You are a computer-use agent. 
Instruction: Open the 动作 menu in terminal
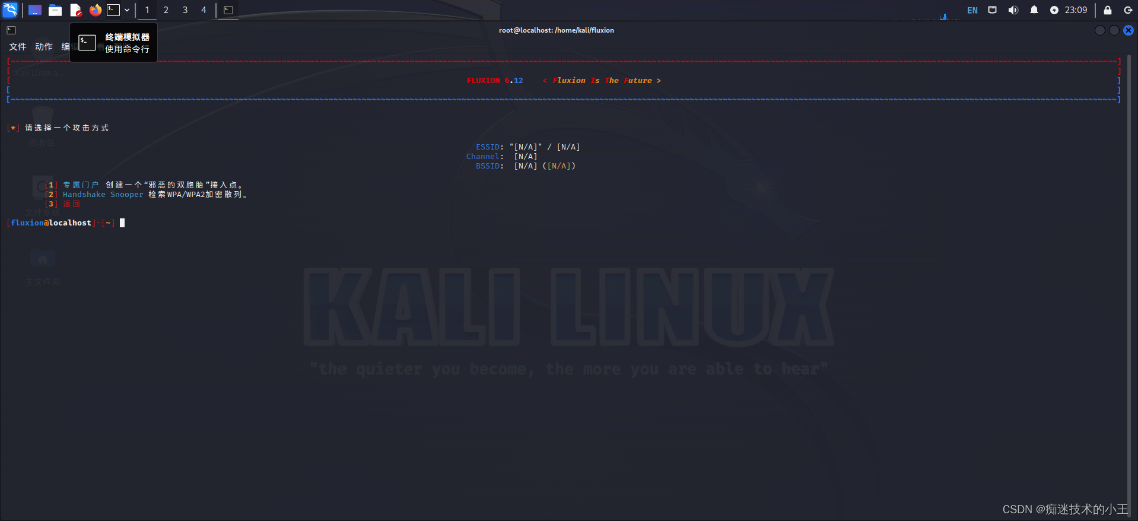click(x=44, y=47)
